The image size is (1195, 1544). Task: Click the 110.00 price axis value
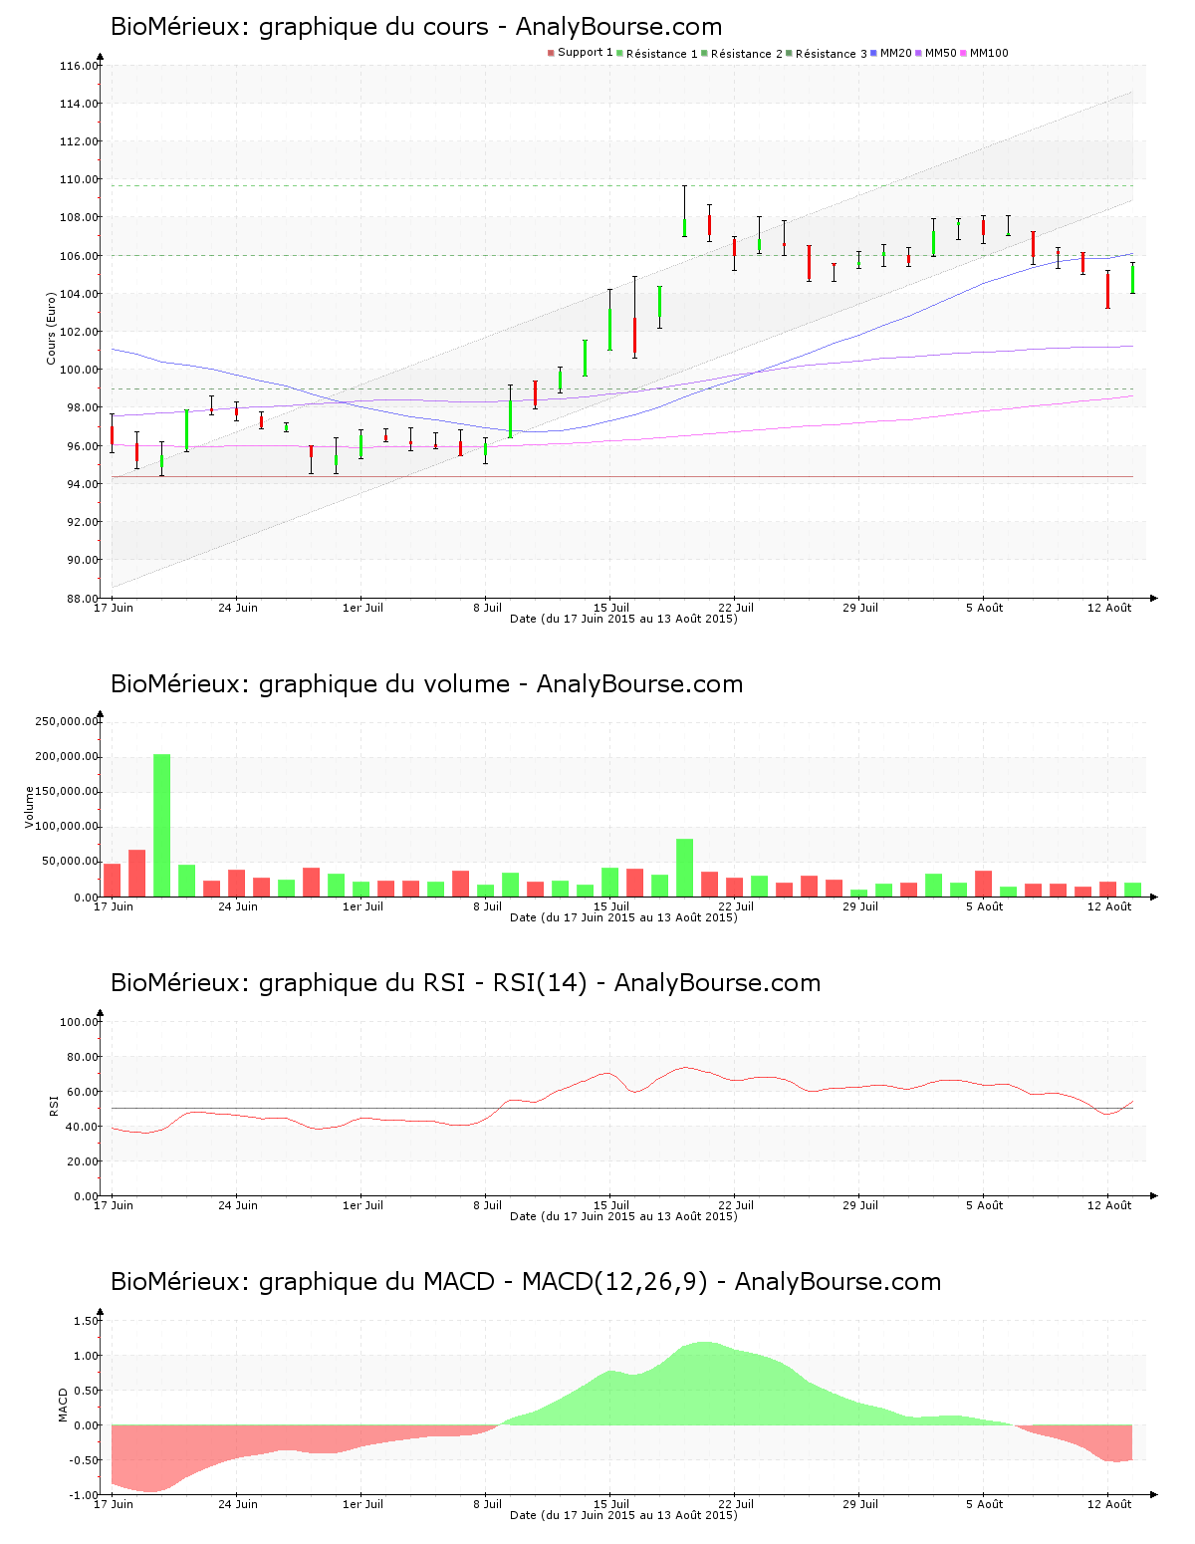click(x=79, y=179)
